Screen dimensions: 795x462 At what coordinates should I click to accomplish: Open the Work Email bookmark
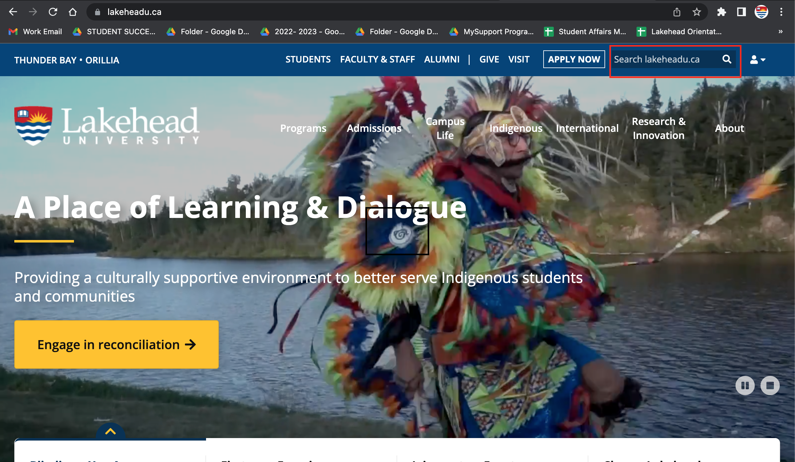coord(35,32)
